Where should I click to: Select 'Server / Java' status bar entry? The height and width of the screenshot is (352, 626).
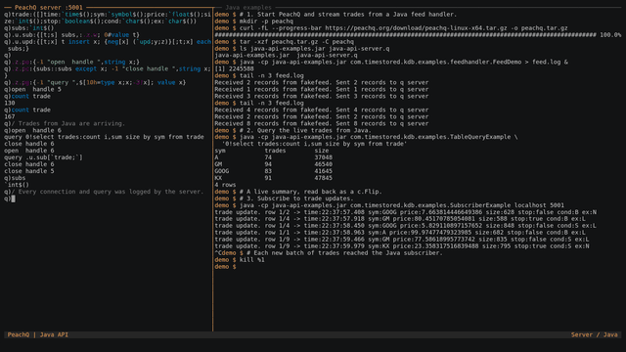(x=594, y=334)
